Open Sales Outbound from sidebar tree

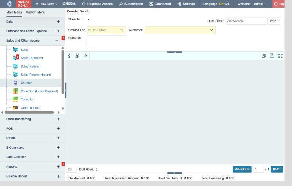[x=32, y=58]
